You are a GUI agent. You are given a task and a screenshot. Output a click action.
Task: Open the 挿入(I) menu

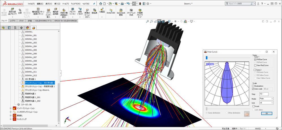pyautogui.click(x=57, y=4)
